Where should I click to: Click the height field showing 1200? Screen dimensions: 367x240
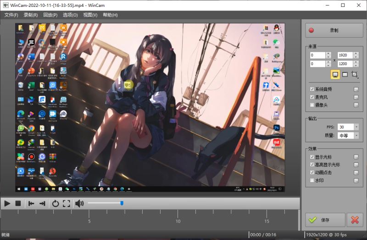[345, 64]
